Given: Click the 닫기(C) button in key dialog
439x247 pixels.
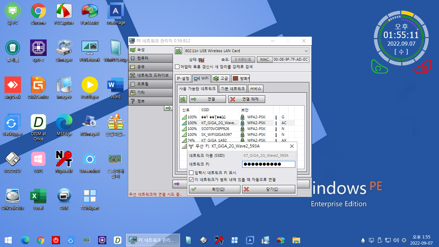Looking at the screenshot, I should pyautogui.click(x=269, y=189).
